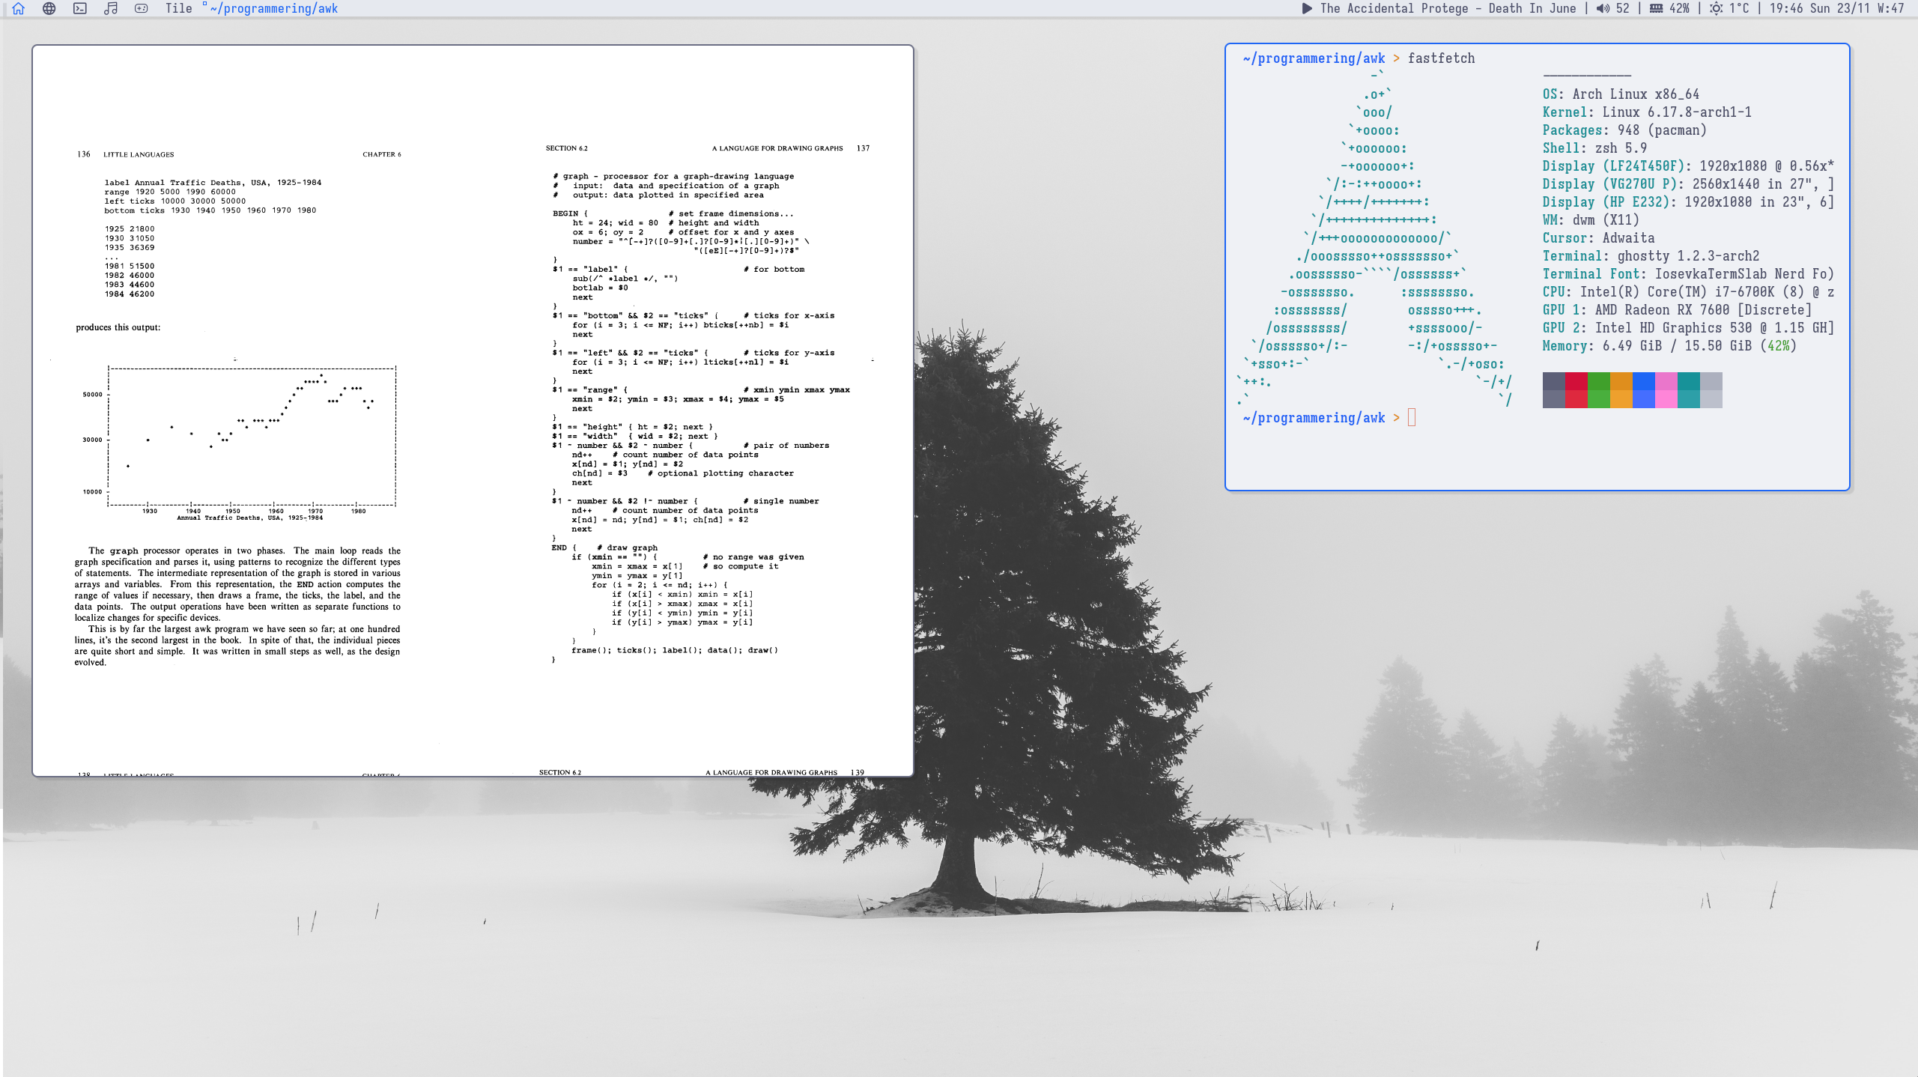1918x1077 pixels.
Task: Click the play icon in status bar
Action: 1307,8
